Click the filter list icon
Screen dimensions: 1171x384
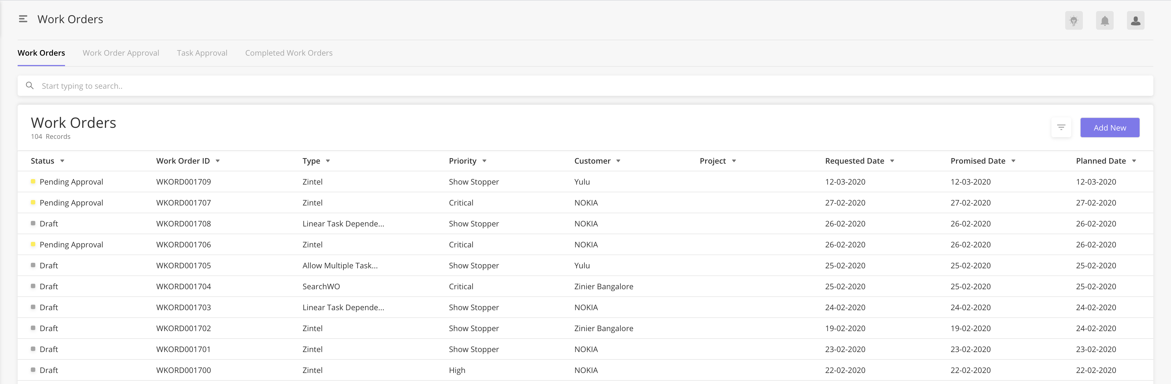[x=1061, y=128]
